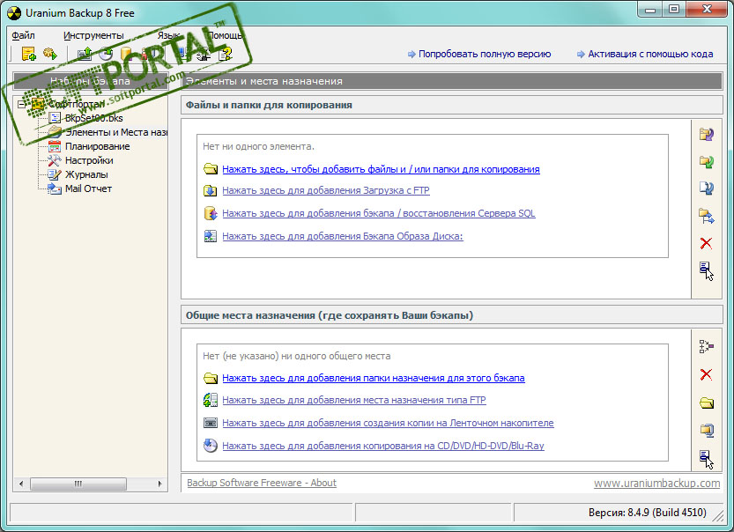Viewport: 734px width, 532px height.
Task: Click FTP destination icon in destinations list
Action: click(211, 400)
